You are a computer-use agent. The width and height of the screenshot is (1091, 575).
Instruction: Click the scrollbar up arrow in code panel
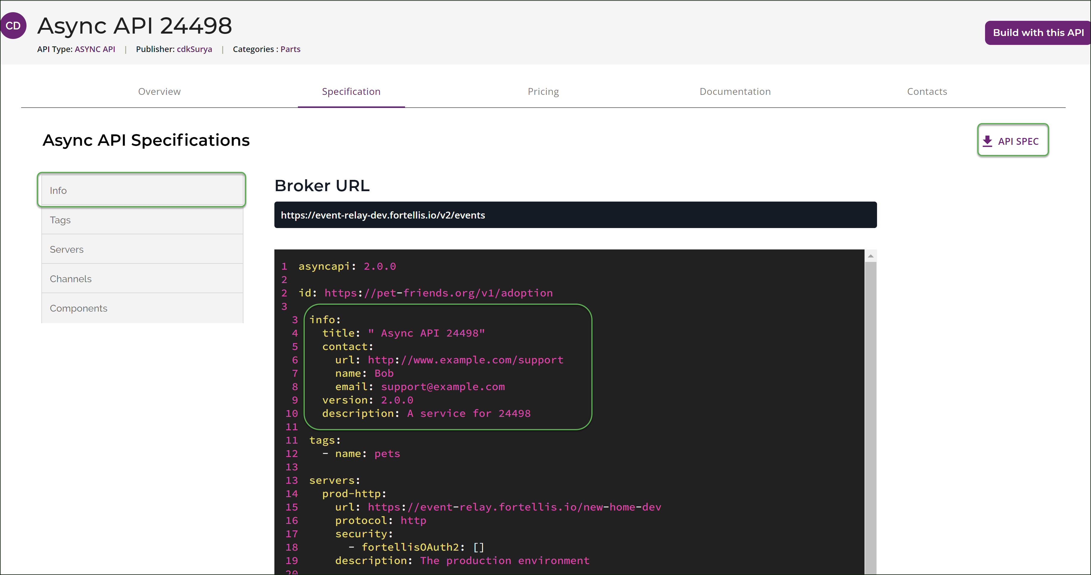tap(870, 256)
